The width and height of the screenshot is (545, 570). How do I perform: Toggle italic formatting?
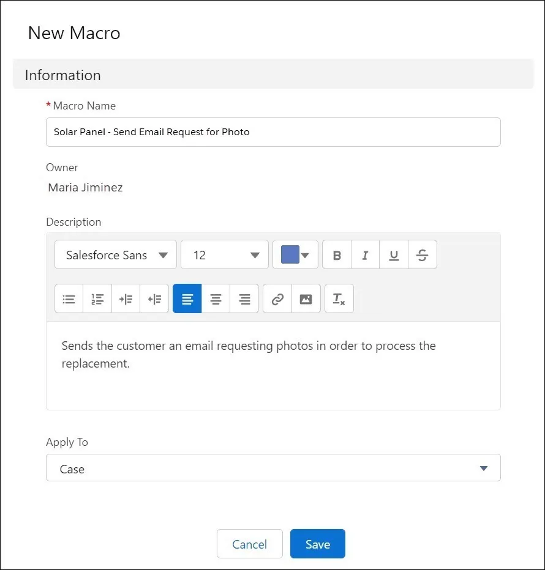[365, 255]
